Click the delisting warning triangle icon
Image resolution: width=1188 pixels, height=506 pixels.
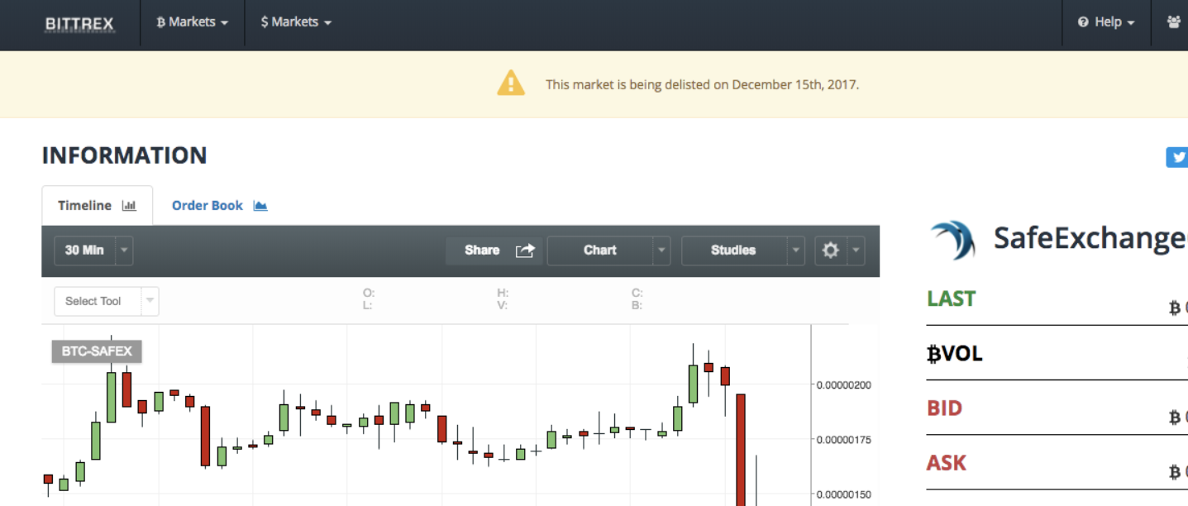(511, 84)
